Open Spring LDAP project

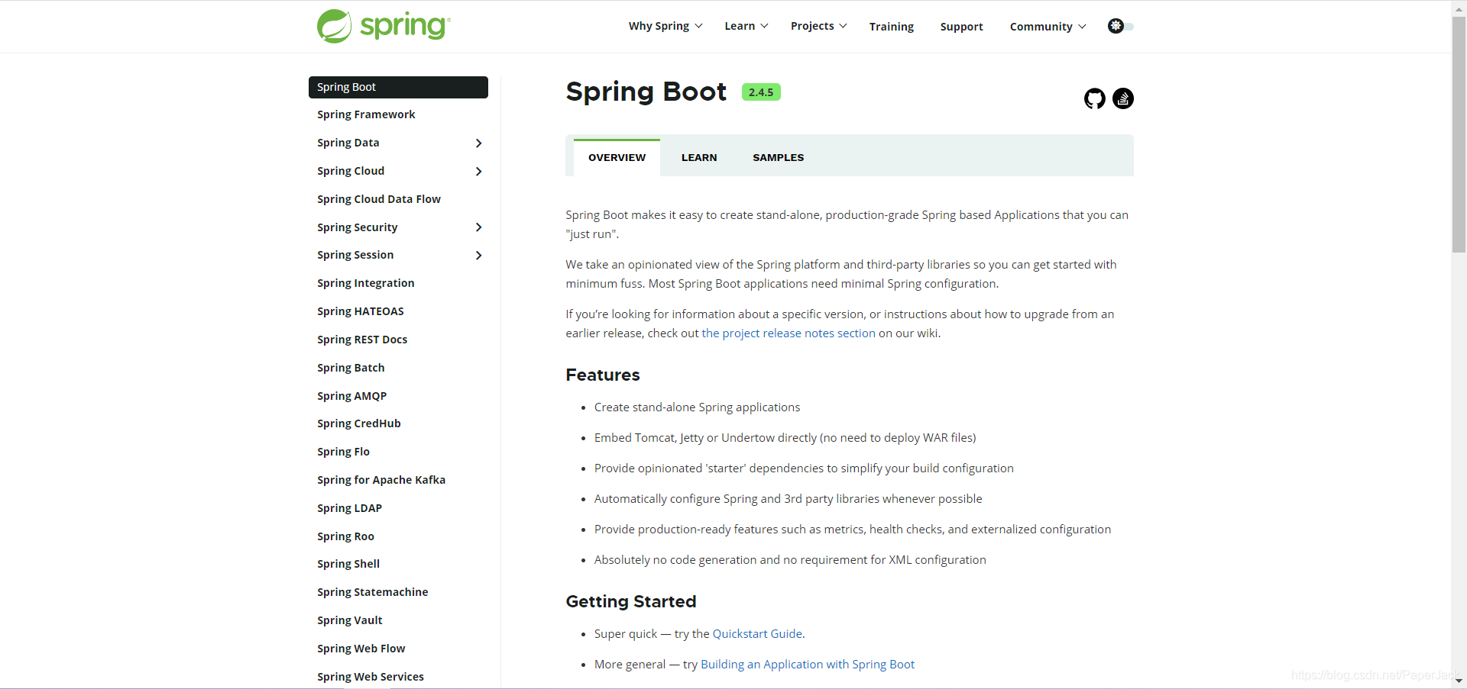[350, 508]
